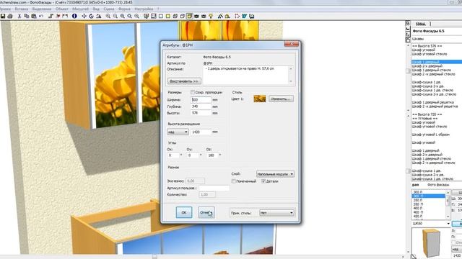Click the Save floppy disk toolbar icon
This screenshot has height=259, width=462.
(3, 16)
